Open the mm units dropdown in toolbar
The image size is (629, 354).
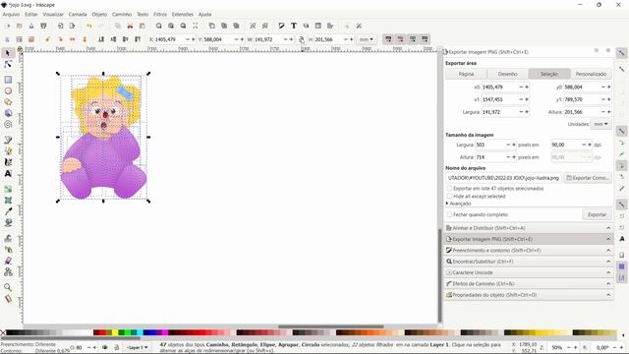pyautogui.click(x=366, y=39)
